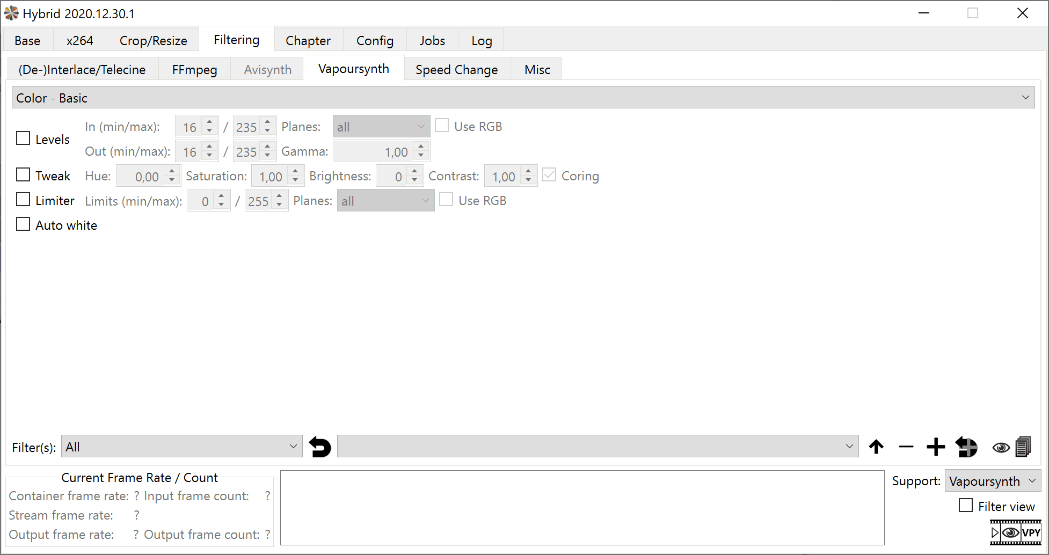Click the stacked pages copy icon
This screenshot has width=1049, height=555.
1023,447
